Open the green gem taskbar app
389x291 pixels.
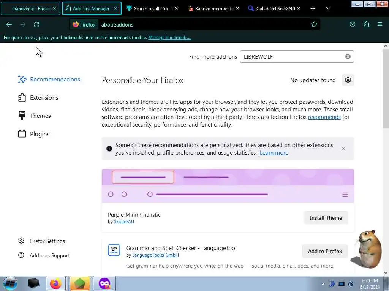pyautogui.click(x=79, y=283)
